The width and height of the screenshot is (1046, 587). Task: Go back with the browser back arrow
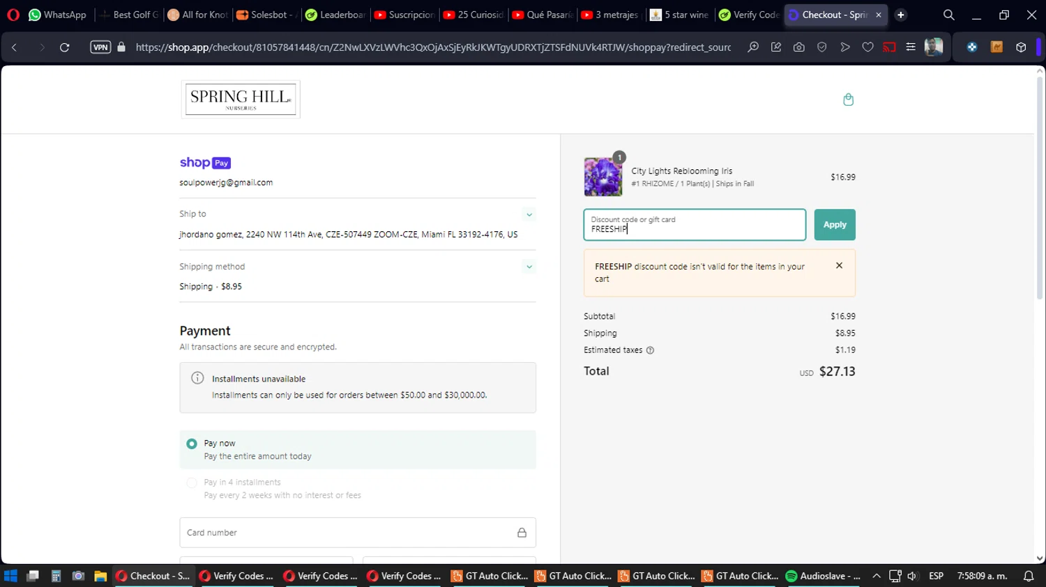coord(15,47)
